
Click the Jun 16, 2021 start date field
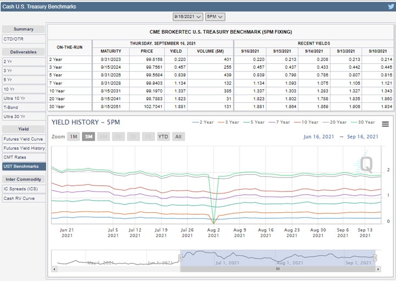pos(318,137)
